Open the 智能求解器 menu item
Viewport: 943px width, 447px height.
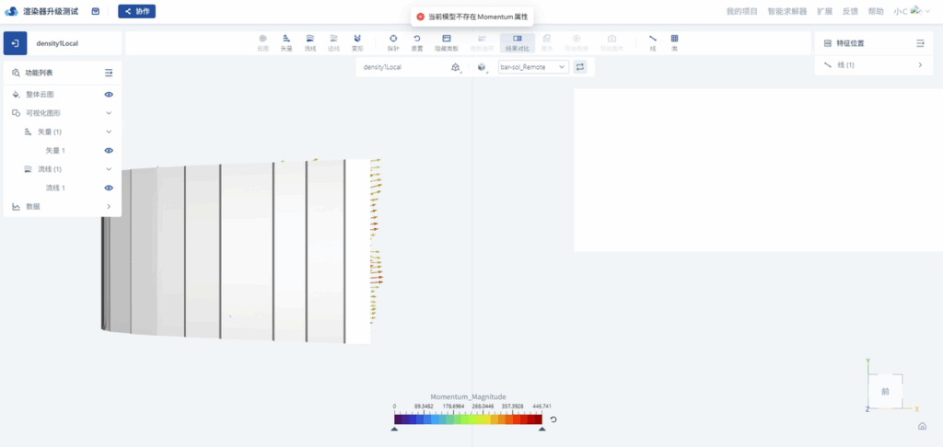pos(787,12)
